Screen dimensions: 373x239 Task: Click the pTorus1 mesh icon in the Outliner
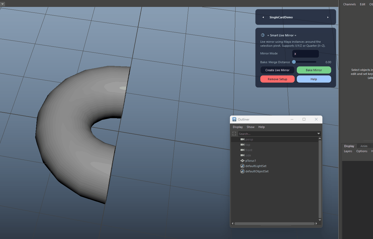[242, 161]
